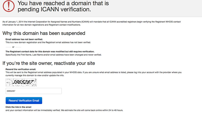Click the 'reactivate your site' heading
This screenshot has width=202, height=113.
tap(48, 63)
